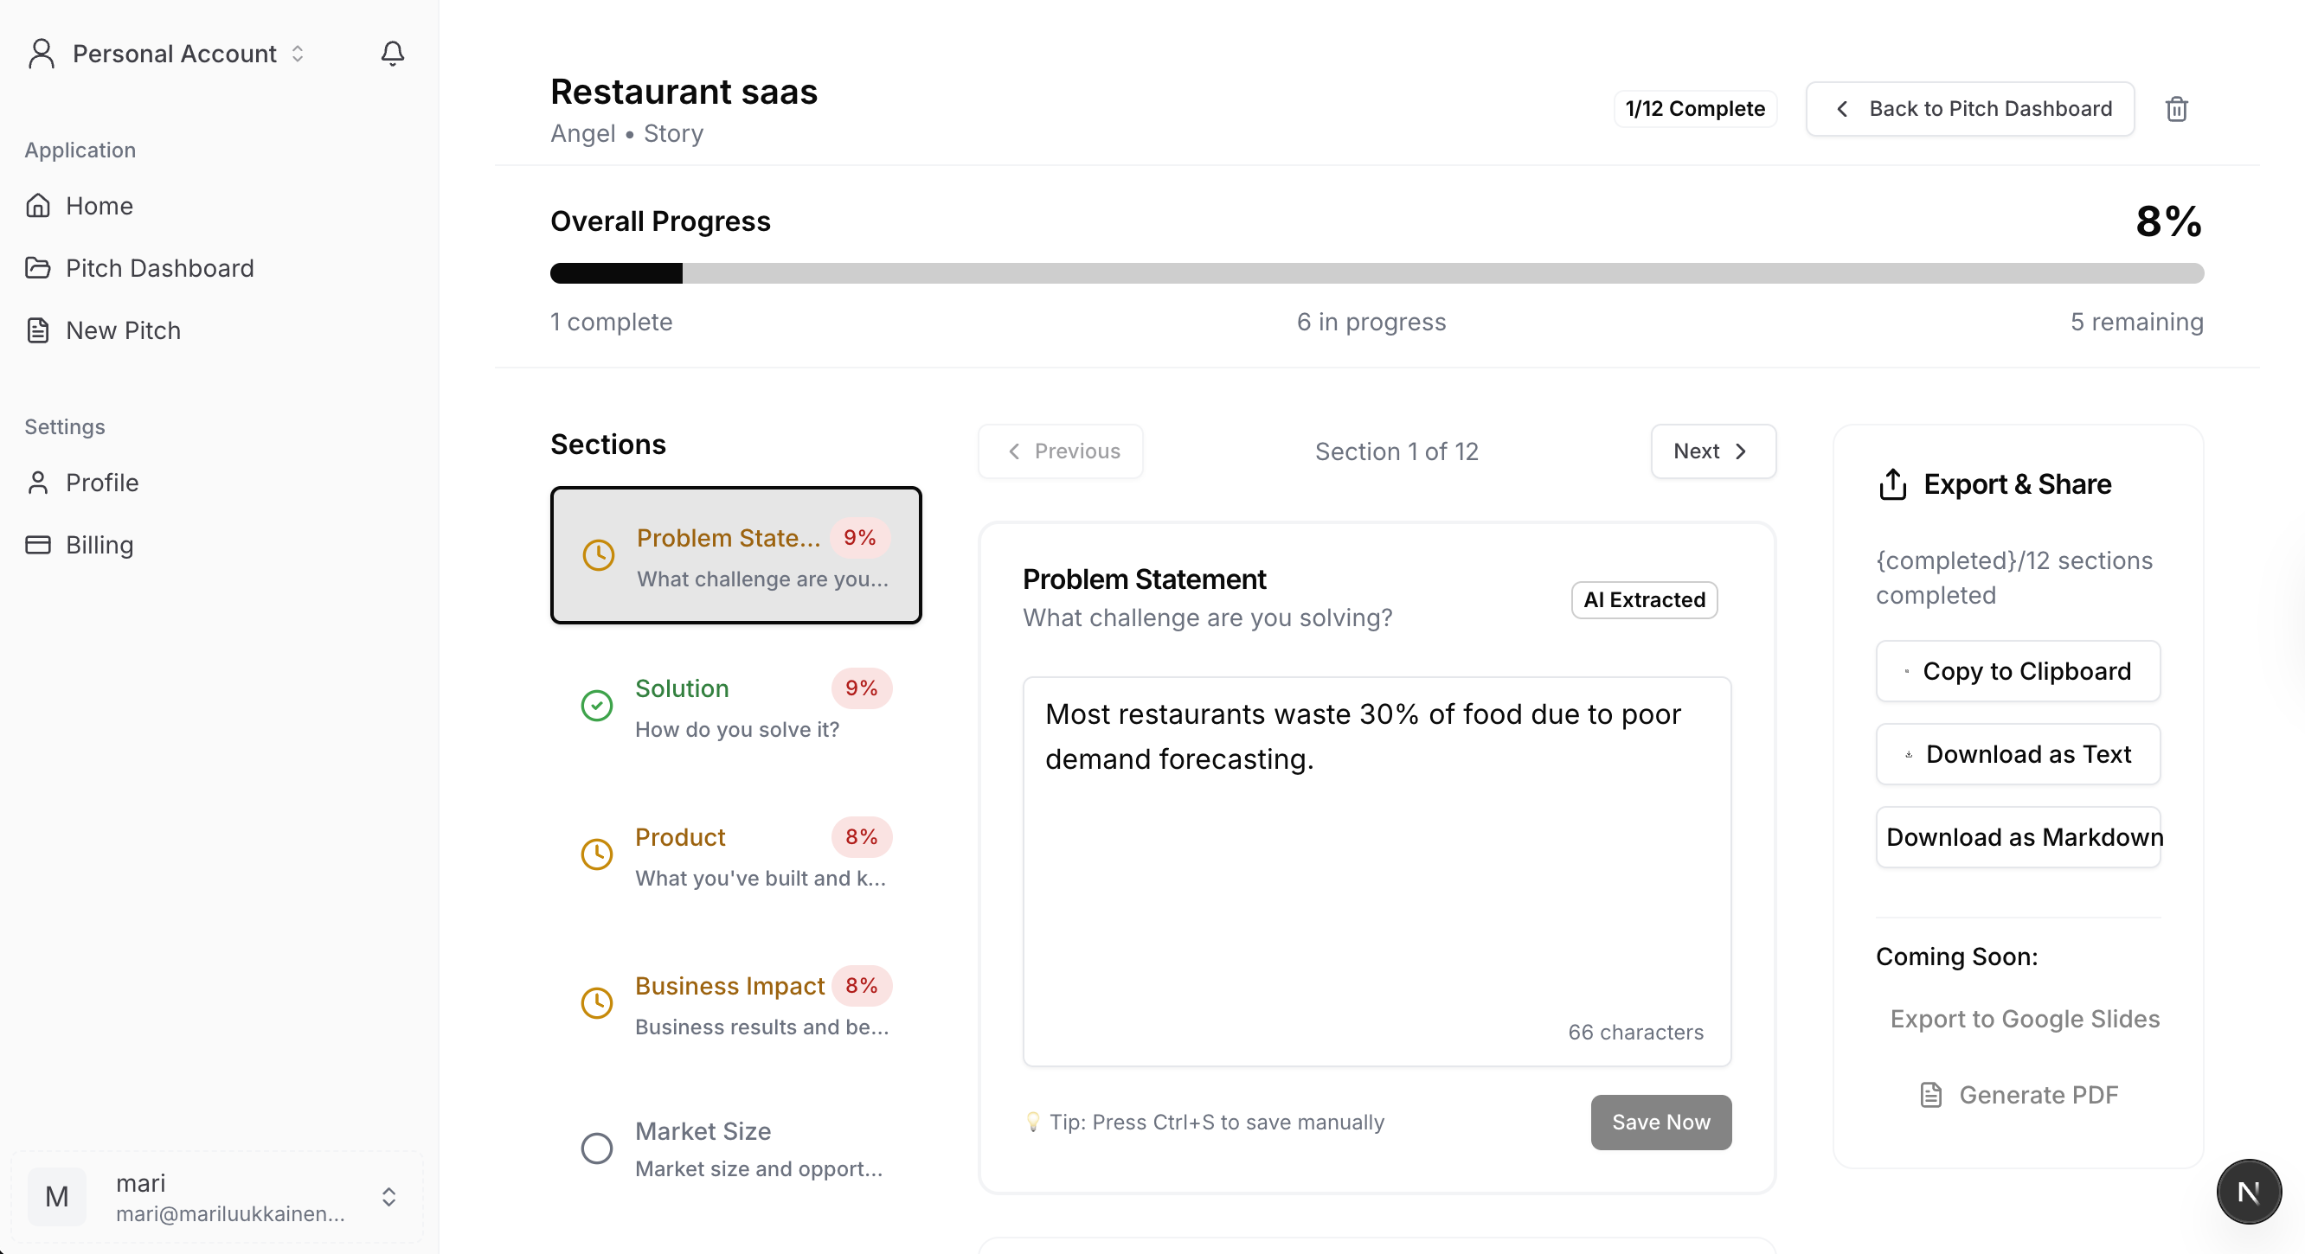Click the Home house icon
Screen dimensions: 2305x1254
37,206
